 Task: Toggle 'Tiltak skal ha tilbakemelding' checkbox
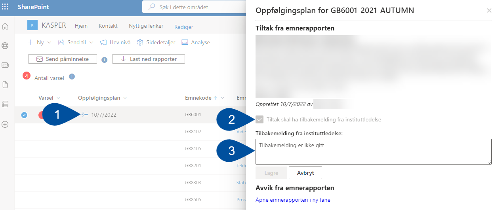[259, 119]
